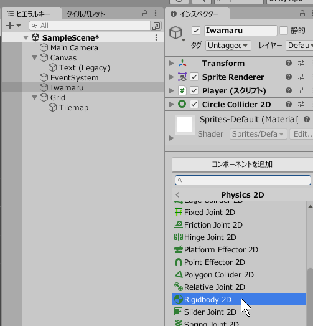Open SampleScene's three-dot options menu
313x326 pixels.
[x=156, y=37]
